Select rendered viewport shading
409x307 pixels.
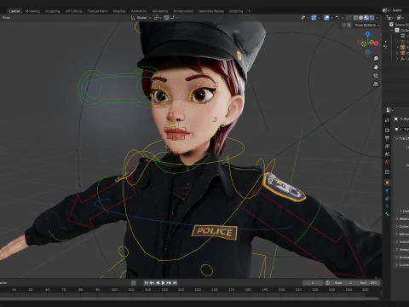[372, 18]
